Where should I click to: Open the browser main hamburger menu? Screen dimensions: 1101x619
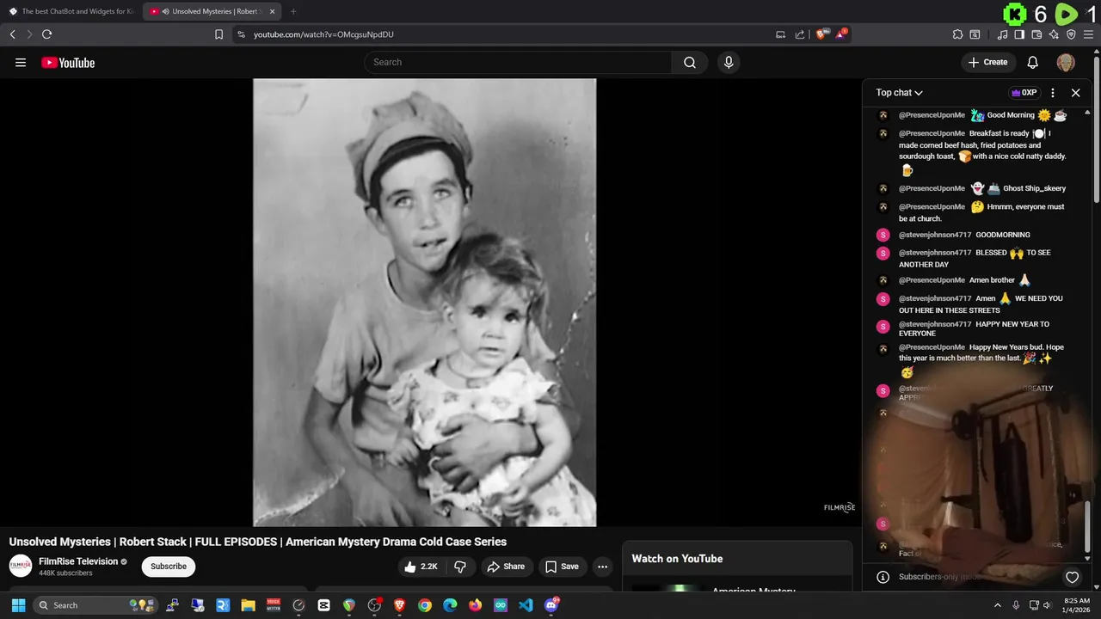click(1089, 34)
